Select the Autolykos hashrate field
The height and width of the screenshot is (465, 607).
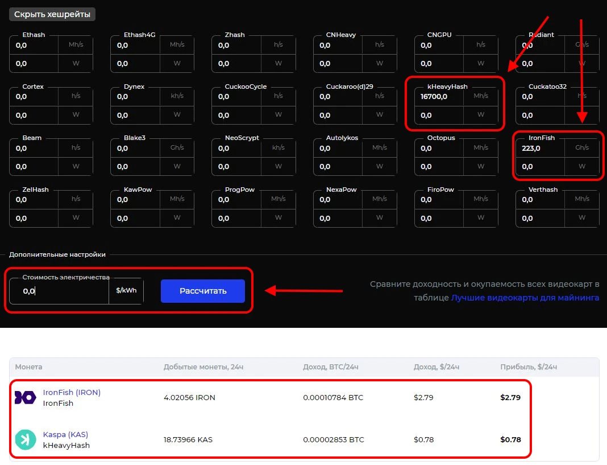coord(338,149)
